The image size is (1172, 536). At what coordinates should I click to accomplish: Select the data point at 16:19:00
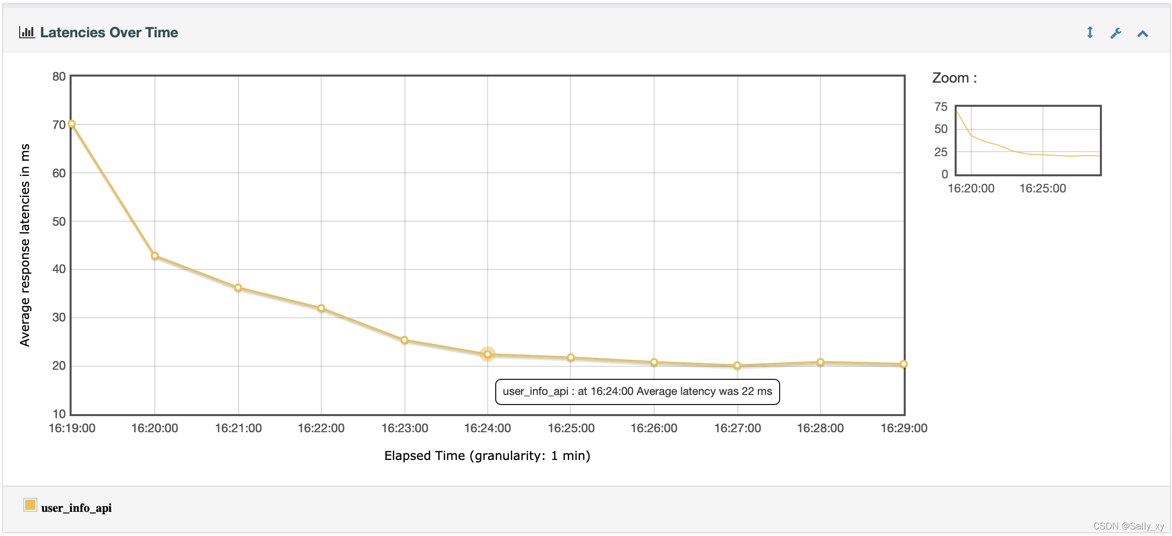coord(72,124)
